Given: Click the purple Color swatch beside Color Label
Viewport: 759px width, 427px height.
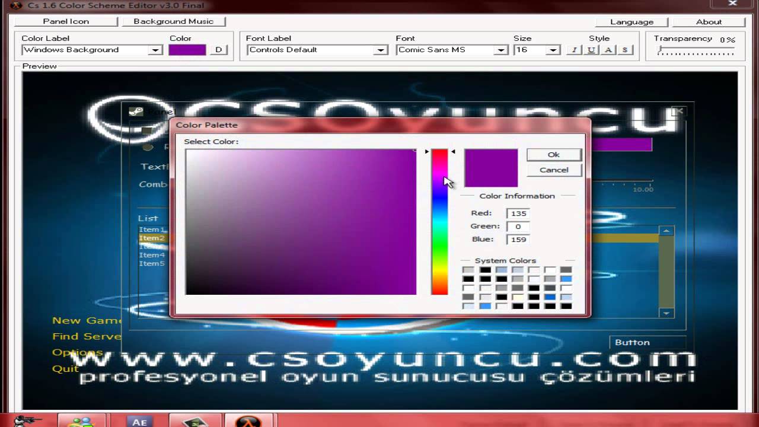Looking at the screenshot, I should pos(187,50).
